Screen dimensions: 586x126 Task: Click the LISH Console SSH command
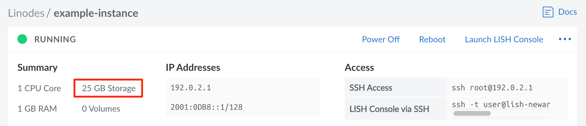point(501,104)
